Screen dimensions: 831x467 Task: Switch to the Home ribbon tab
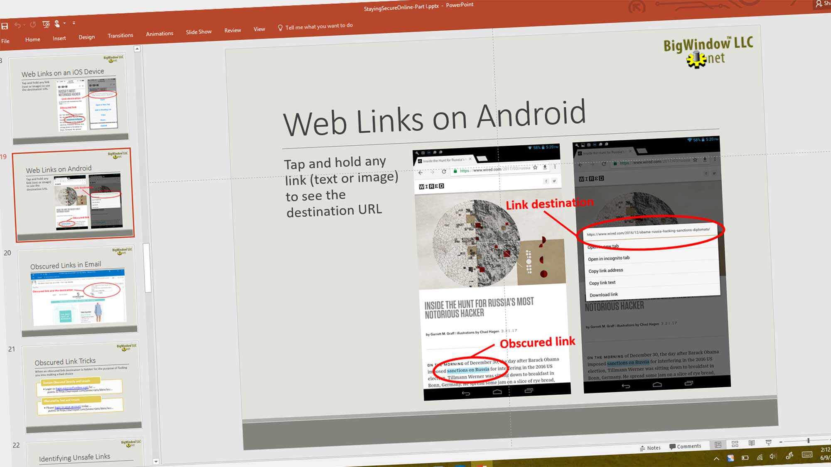click(32, 39)
